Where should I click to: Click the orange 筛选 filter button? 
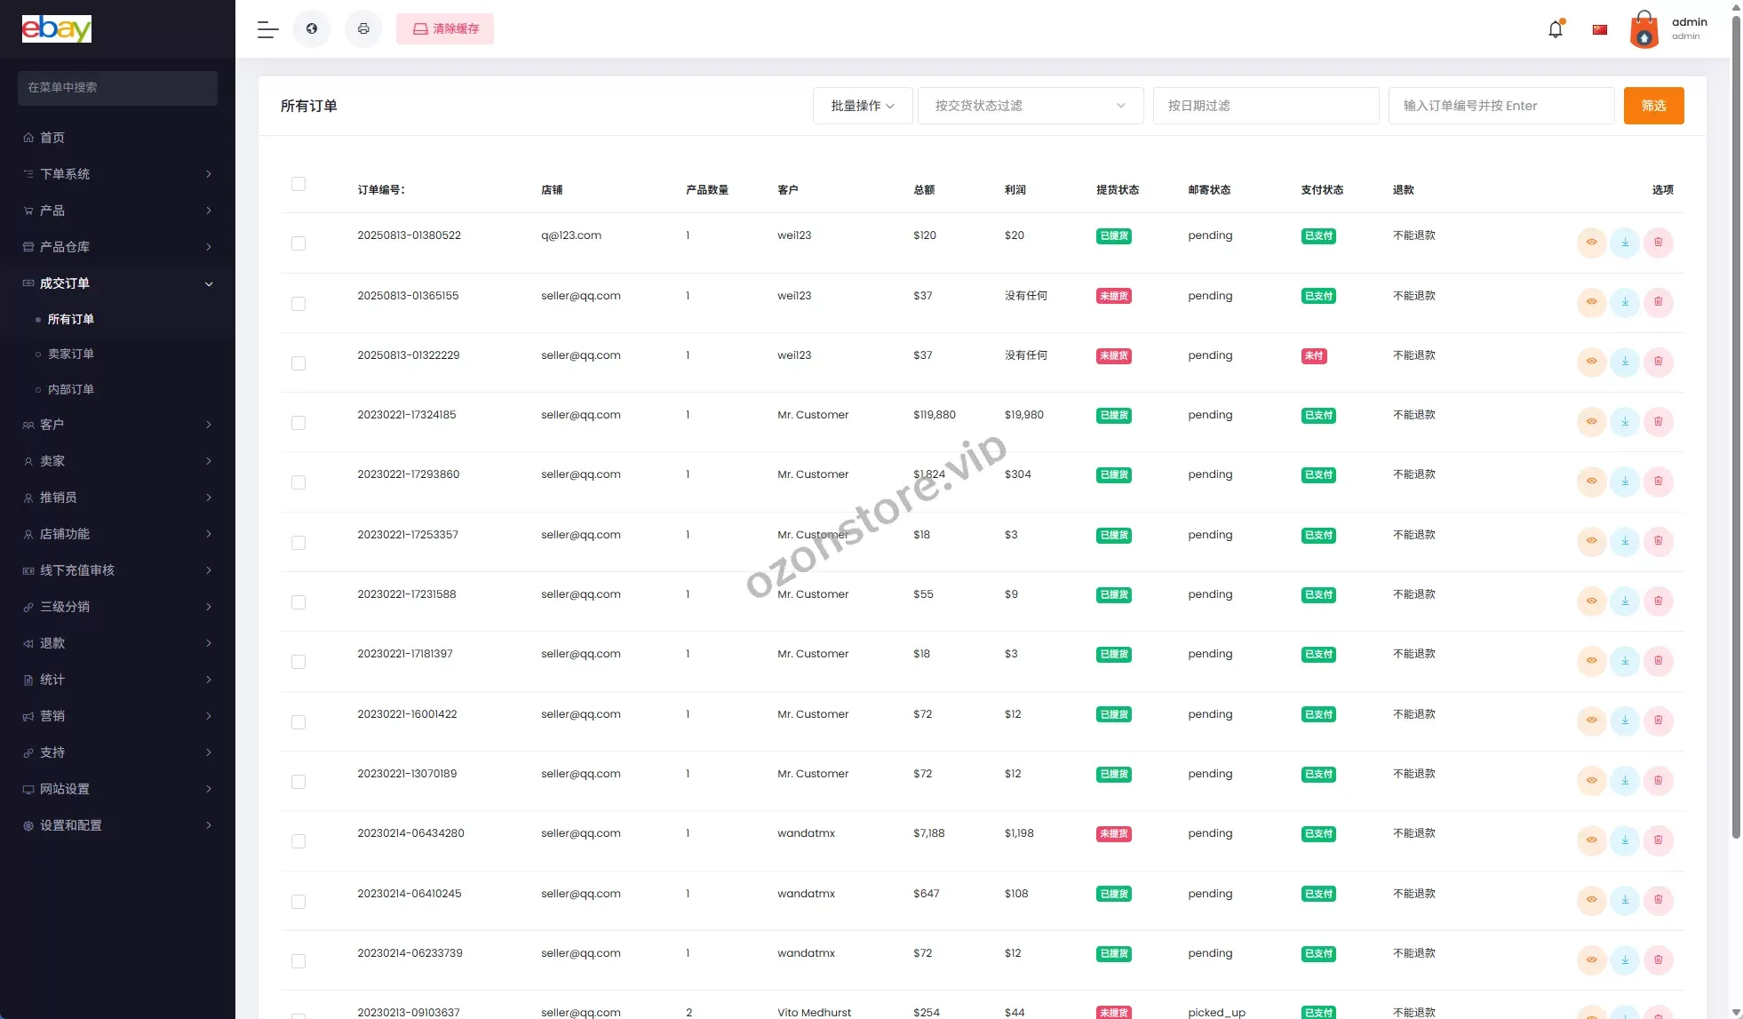(1653, 106)
